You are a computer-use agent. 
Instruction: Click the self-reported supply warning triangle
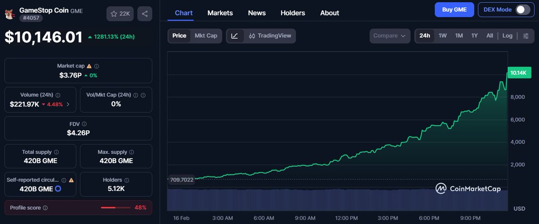[x=71, y=180]
